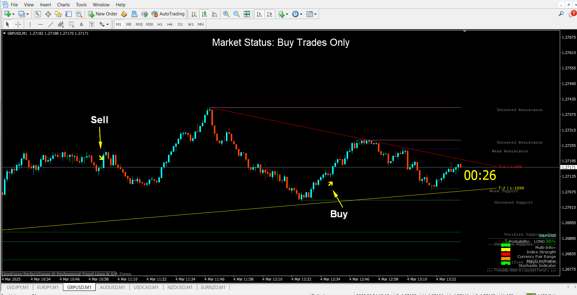Expand the Templates dropdown arrow
This screenshot has width=577, height=295.
(x=315, y=14)
